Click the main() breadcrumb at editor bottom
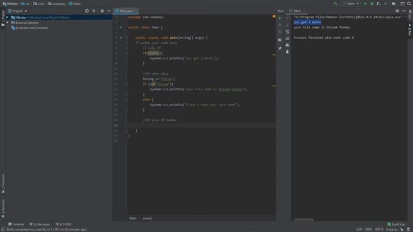Image resolution: width=413 pixels, height=232 pixels. 147,218
